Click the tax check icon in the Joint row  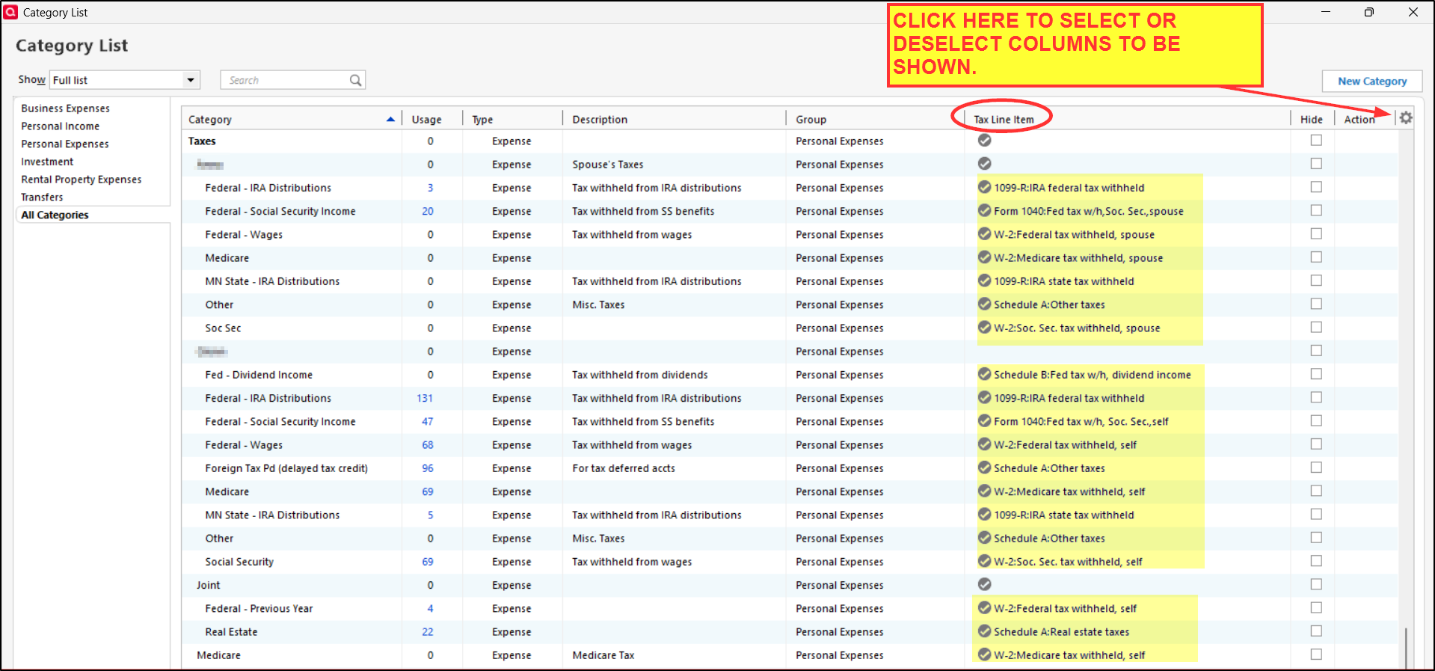point(985,584)
